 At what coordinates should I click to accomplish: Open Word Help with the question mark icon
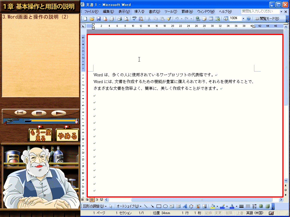pos(249,19)
